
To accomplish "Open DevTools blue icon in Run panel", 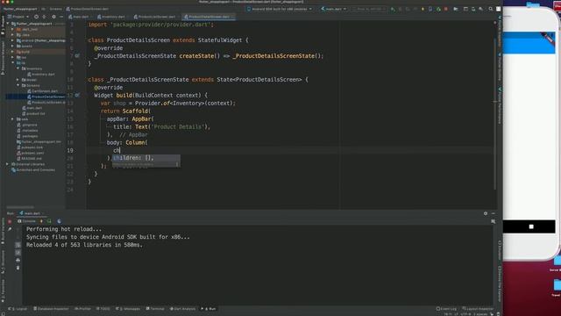I will point(59,221).
